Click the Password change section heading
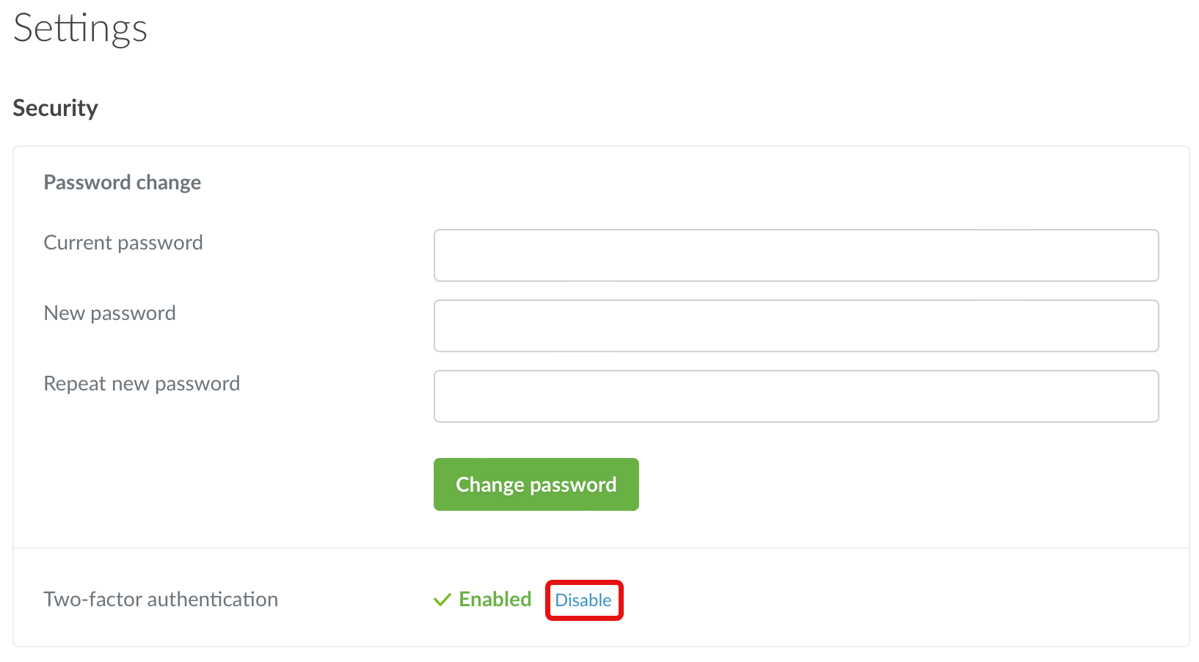 pyautogui.click(x=123, y=182)
